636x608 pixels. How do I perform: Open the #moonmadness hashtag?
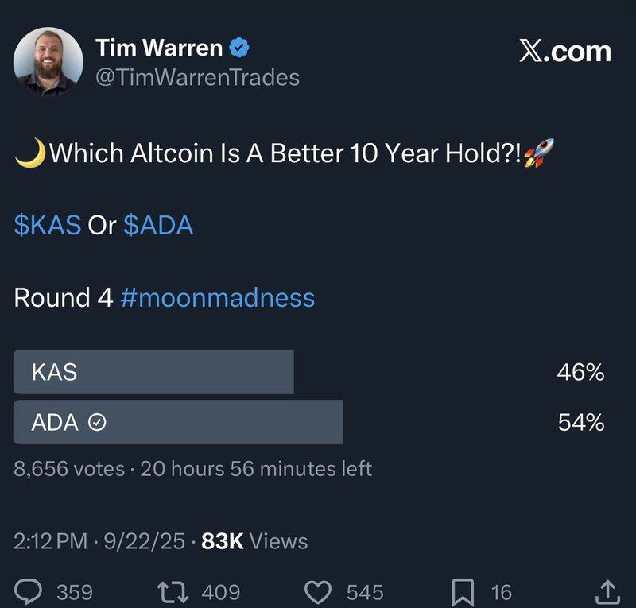click(x=217, y=298)
